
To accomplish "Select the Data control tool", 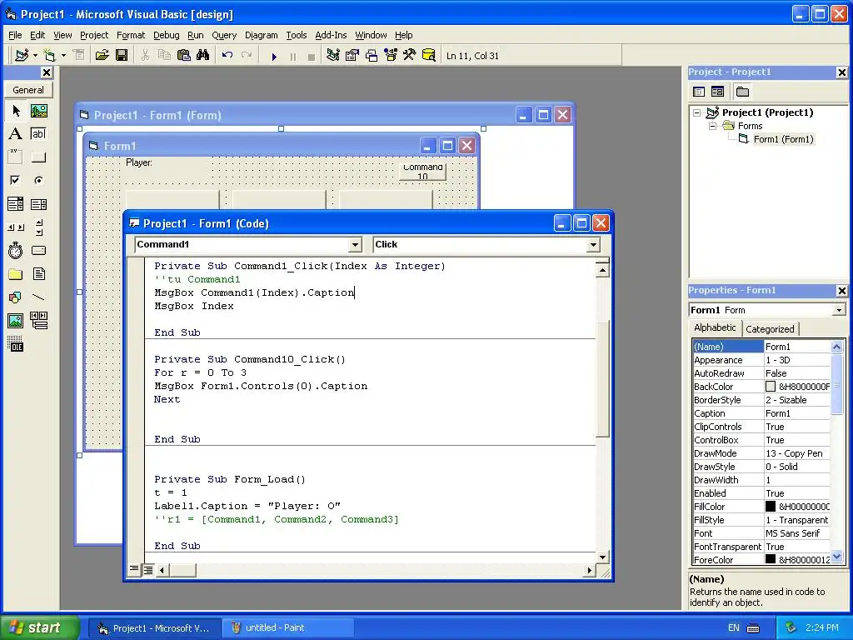I will coord(38,321).
